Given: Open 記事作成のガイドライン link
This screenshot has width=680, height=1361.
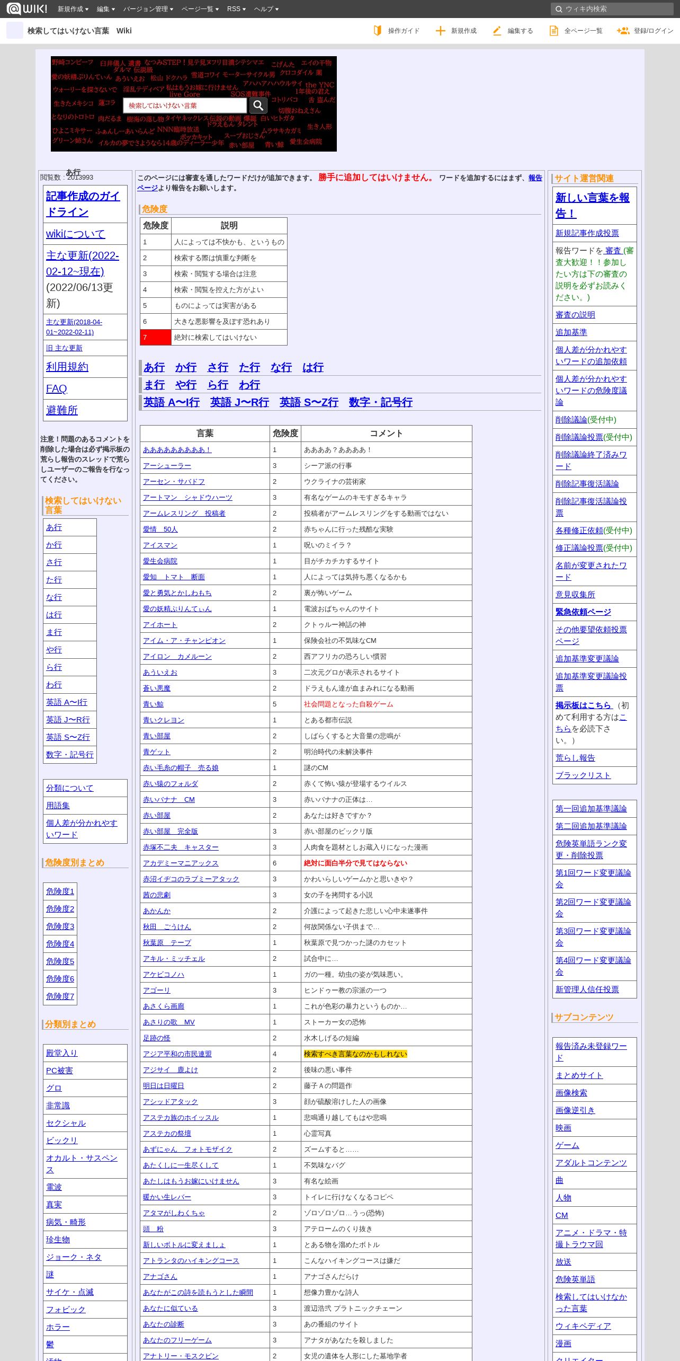Looking at the screenshot, I should [83, 204].
